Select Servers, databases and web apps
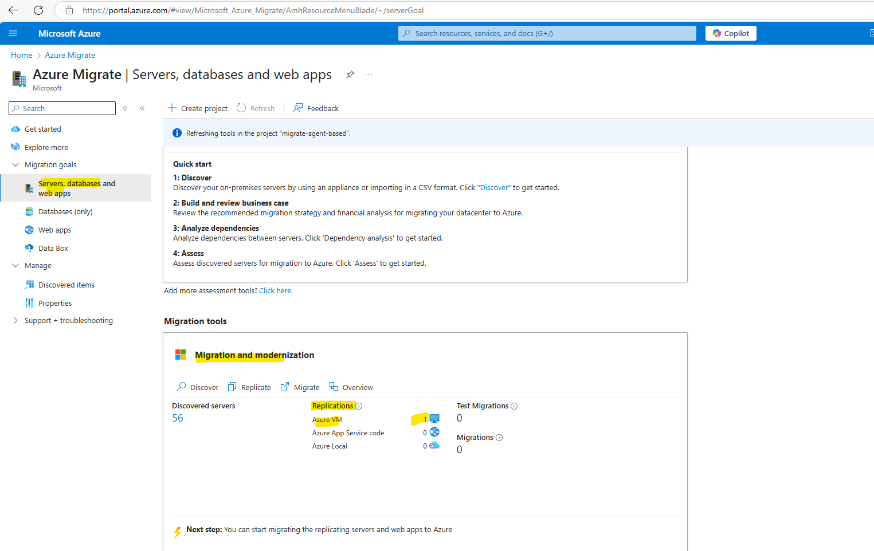The width and height of the screenshot is (874, 551). 76,188
